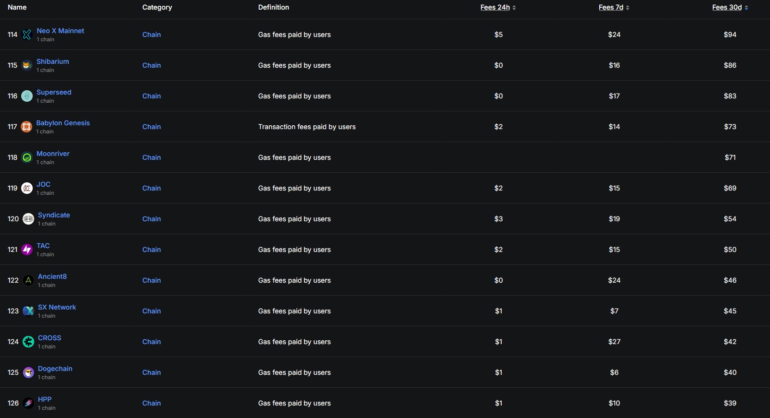Click the Superseed round logo icon
Image resolution: width=770 pixels, height=418 pixels.
point(27,96)
